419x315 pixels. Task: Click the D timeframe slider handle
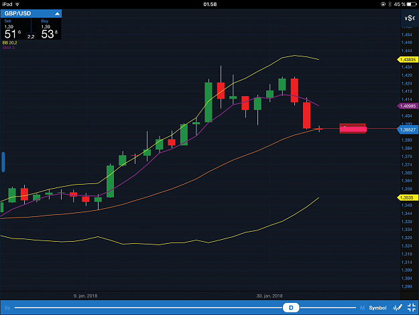click(291, 308)
